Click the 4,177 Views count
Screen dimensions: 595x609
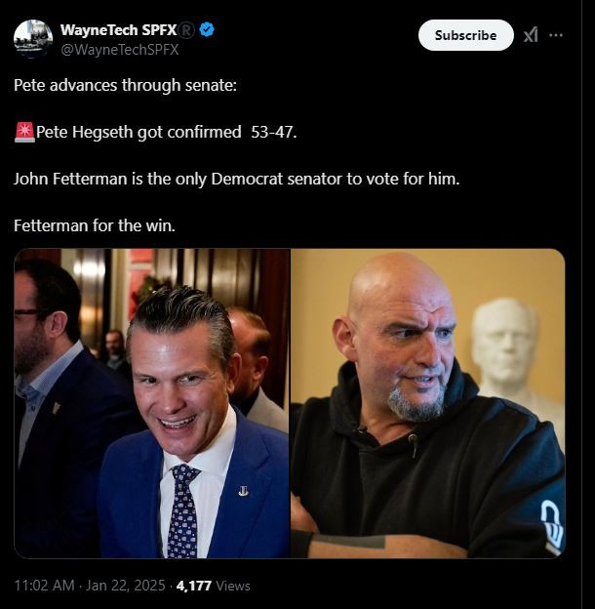coord(213,586)
